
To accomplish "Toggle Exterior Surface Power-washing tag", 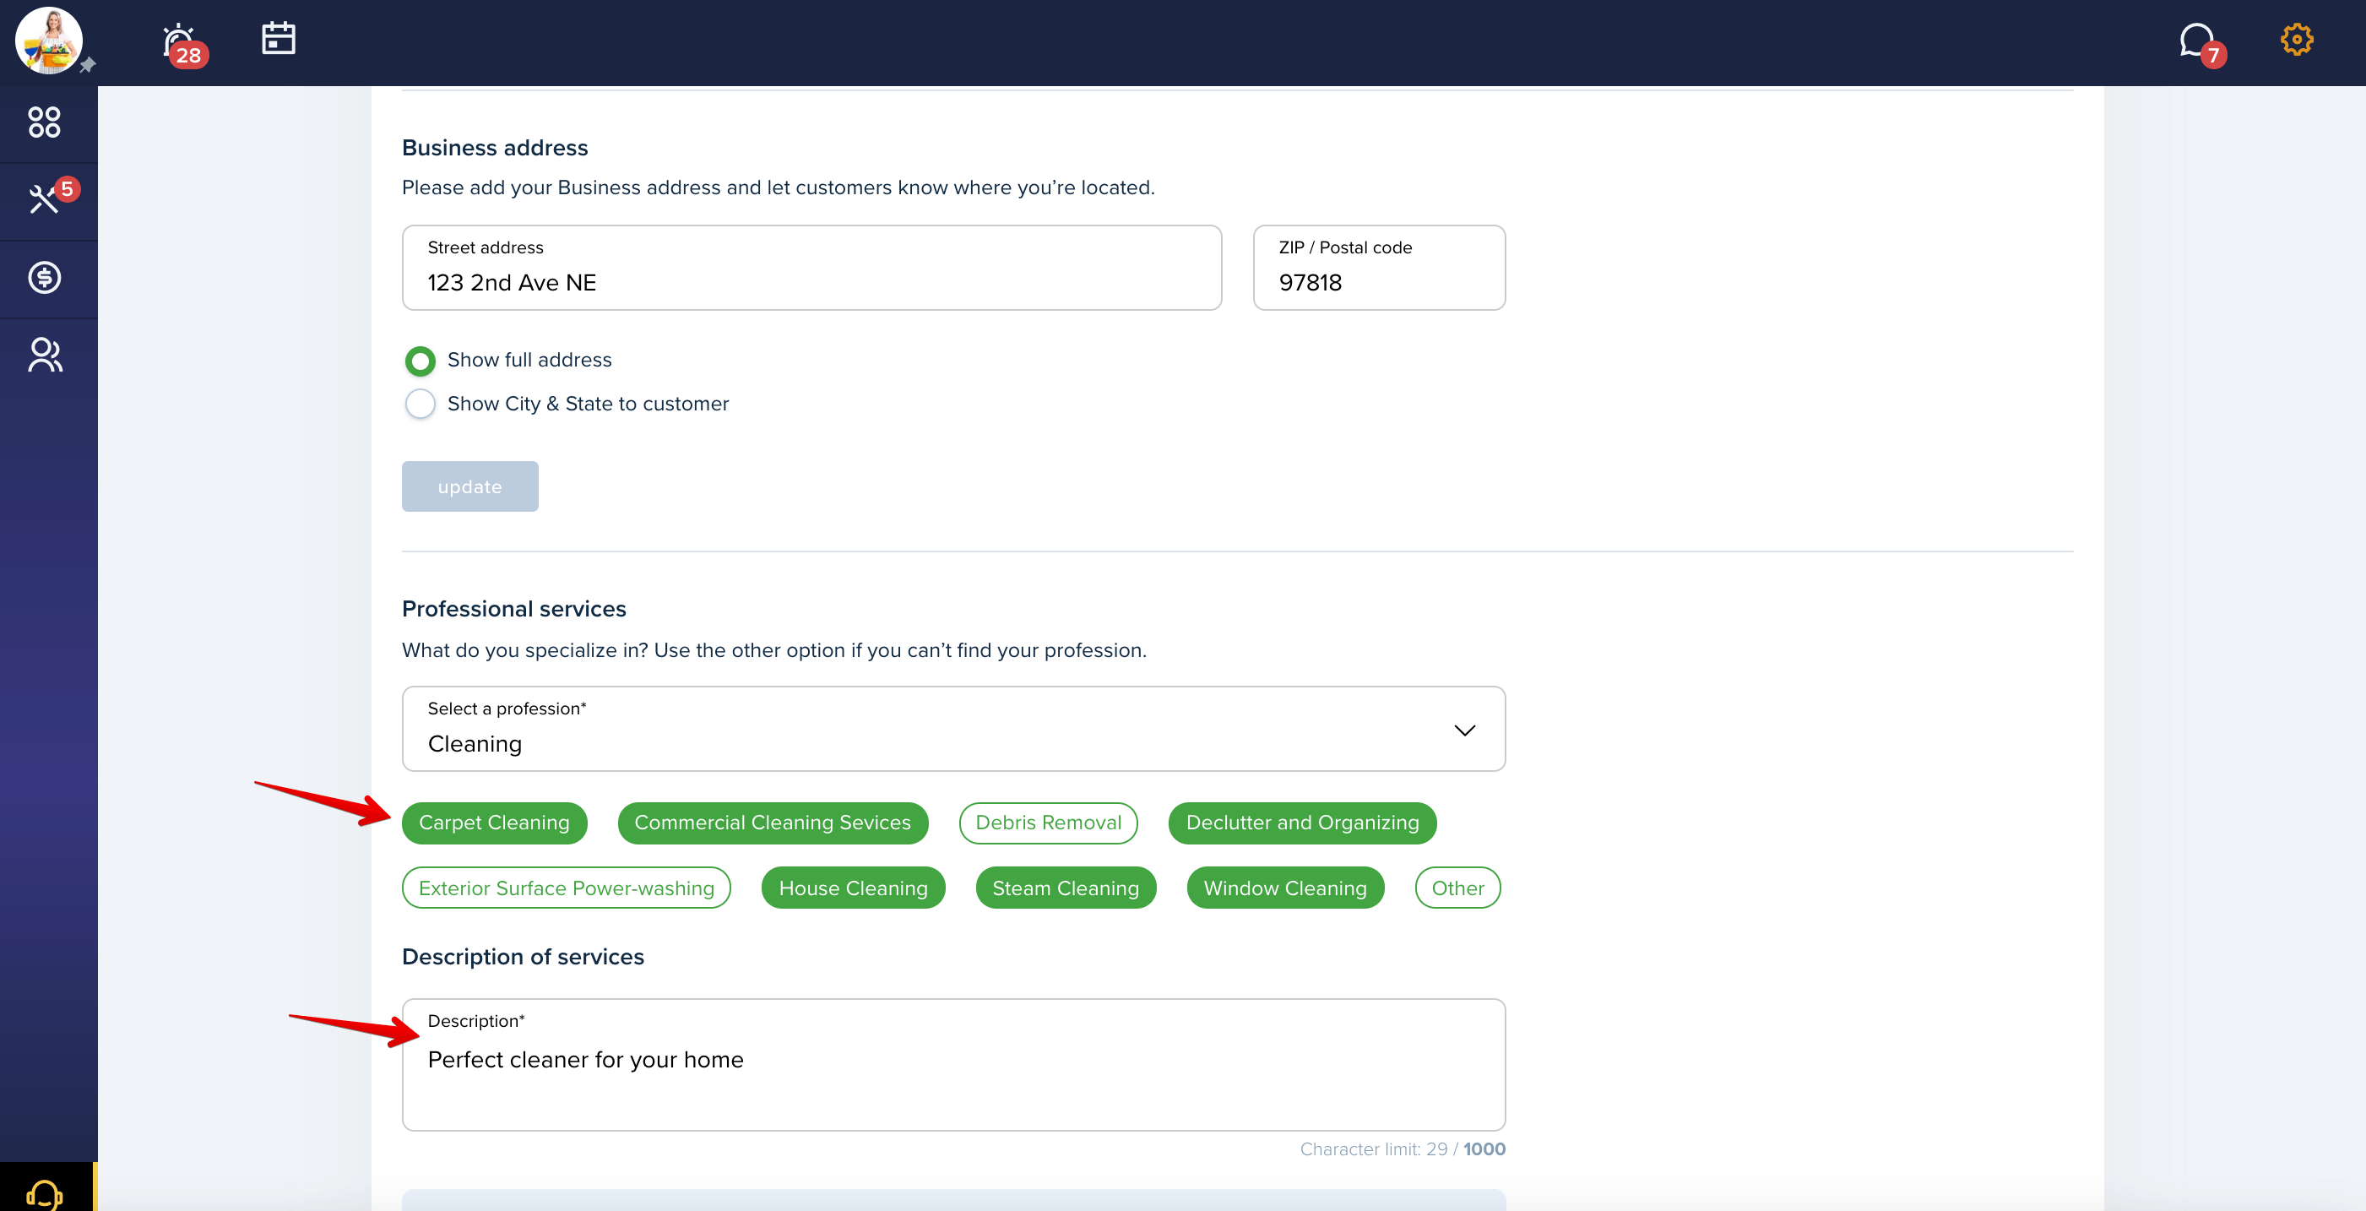I will (566, 888).
